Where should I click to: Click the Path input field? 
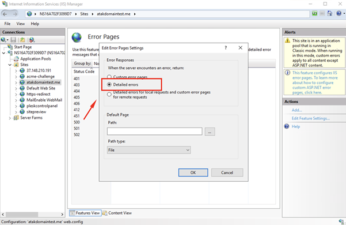155,132
